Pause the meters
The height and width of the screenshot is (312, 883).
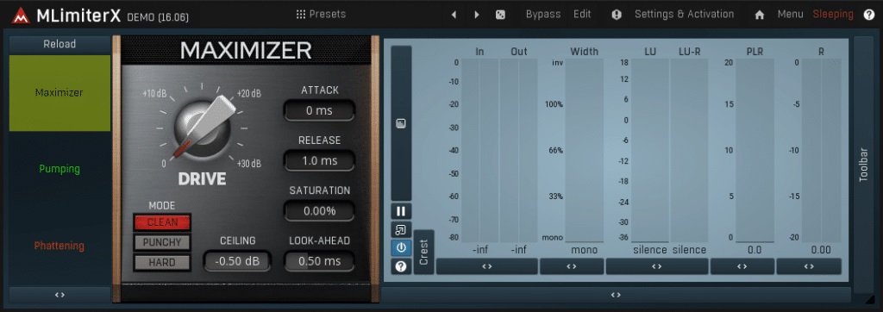[x=401, y=211]
